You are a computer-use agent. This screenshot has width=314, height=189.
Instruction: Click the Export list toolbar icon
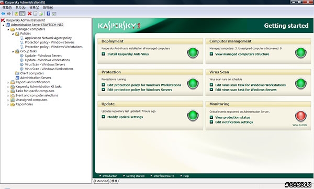(41, 14)
